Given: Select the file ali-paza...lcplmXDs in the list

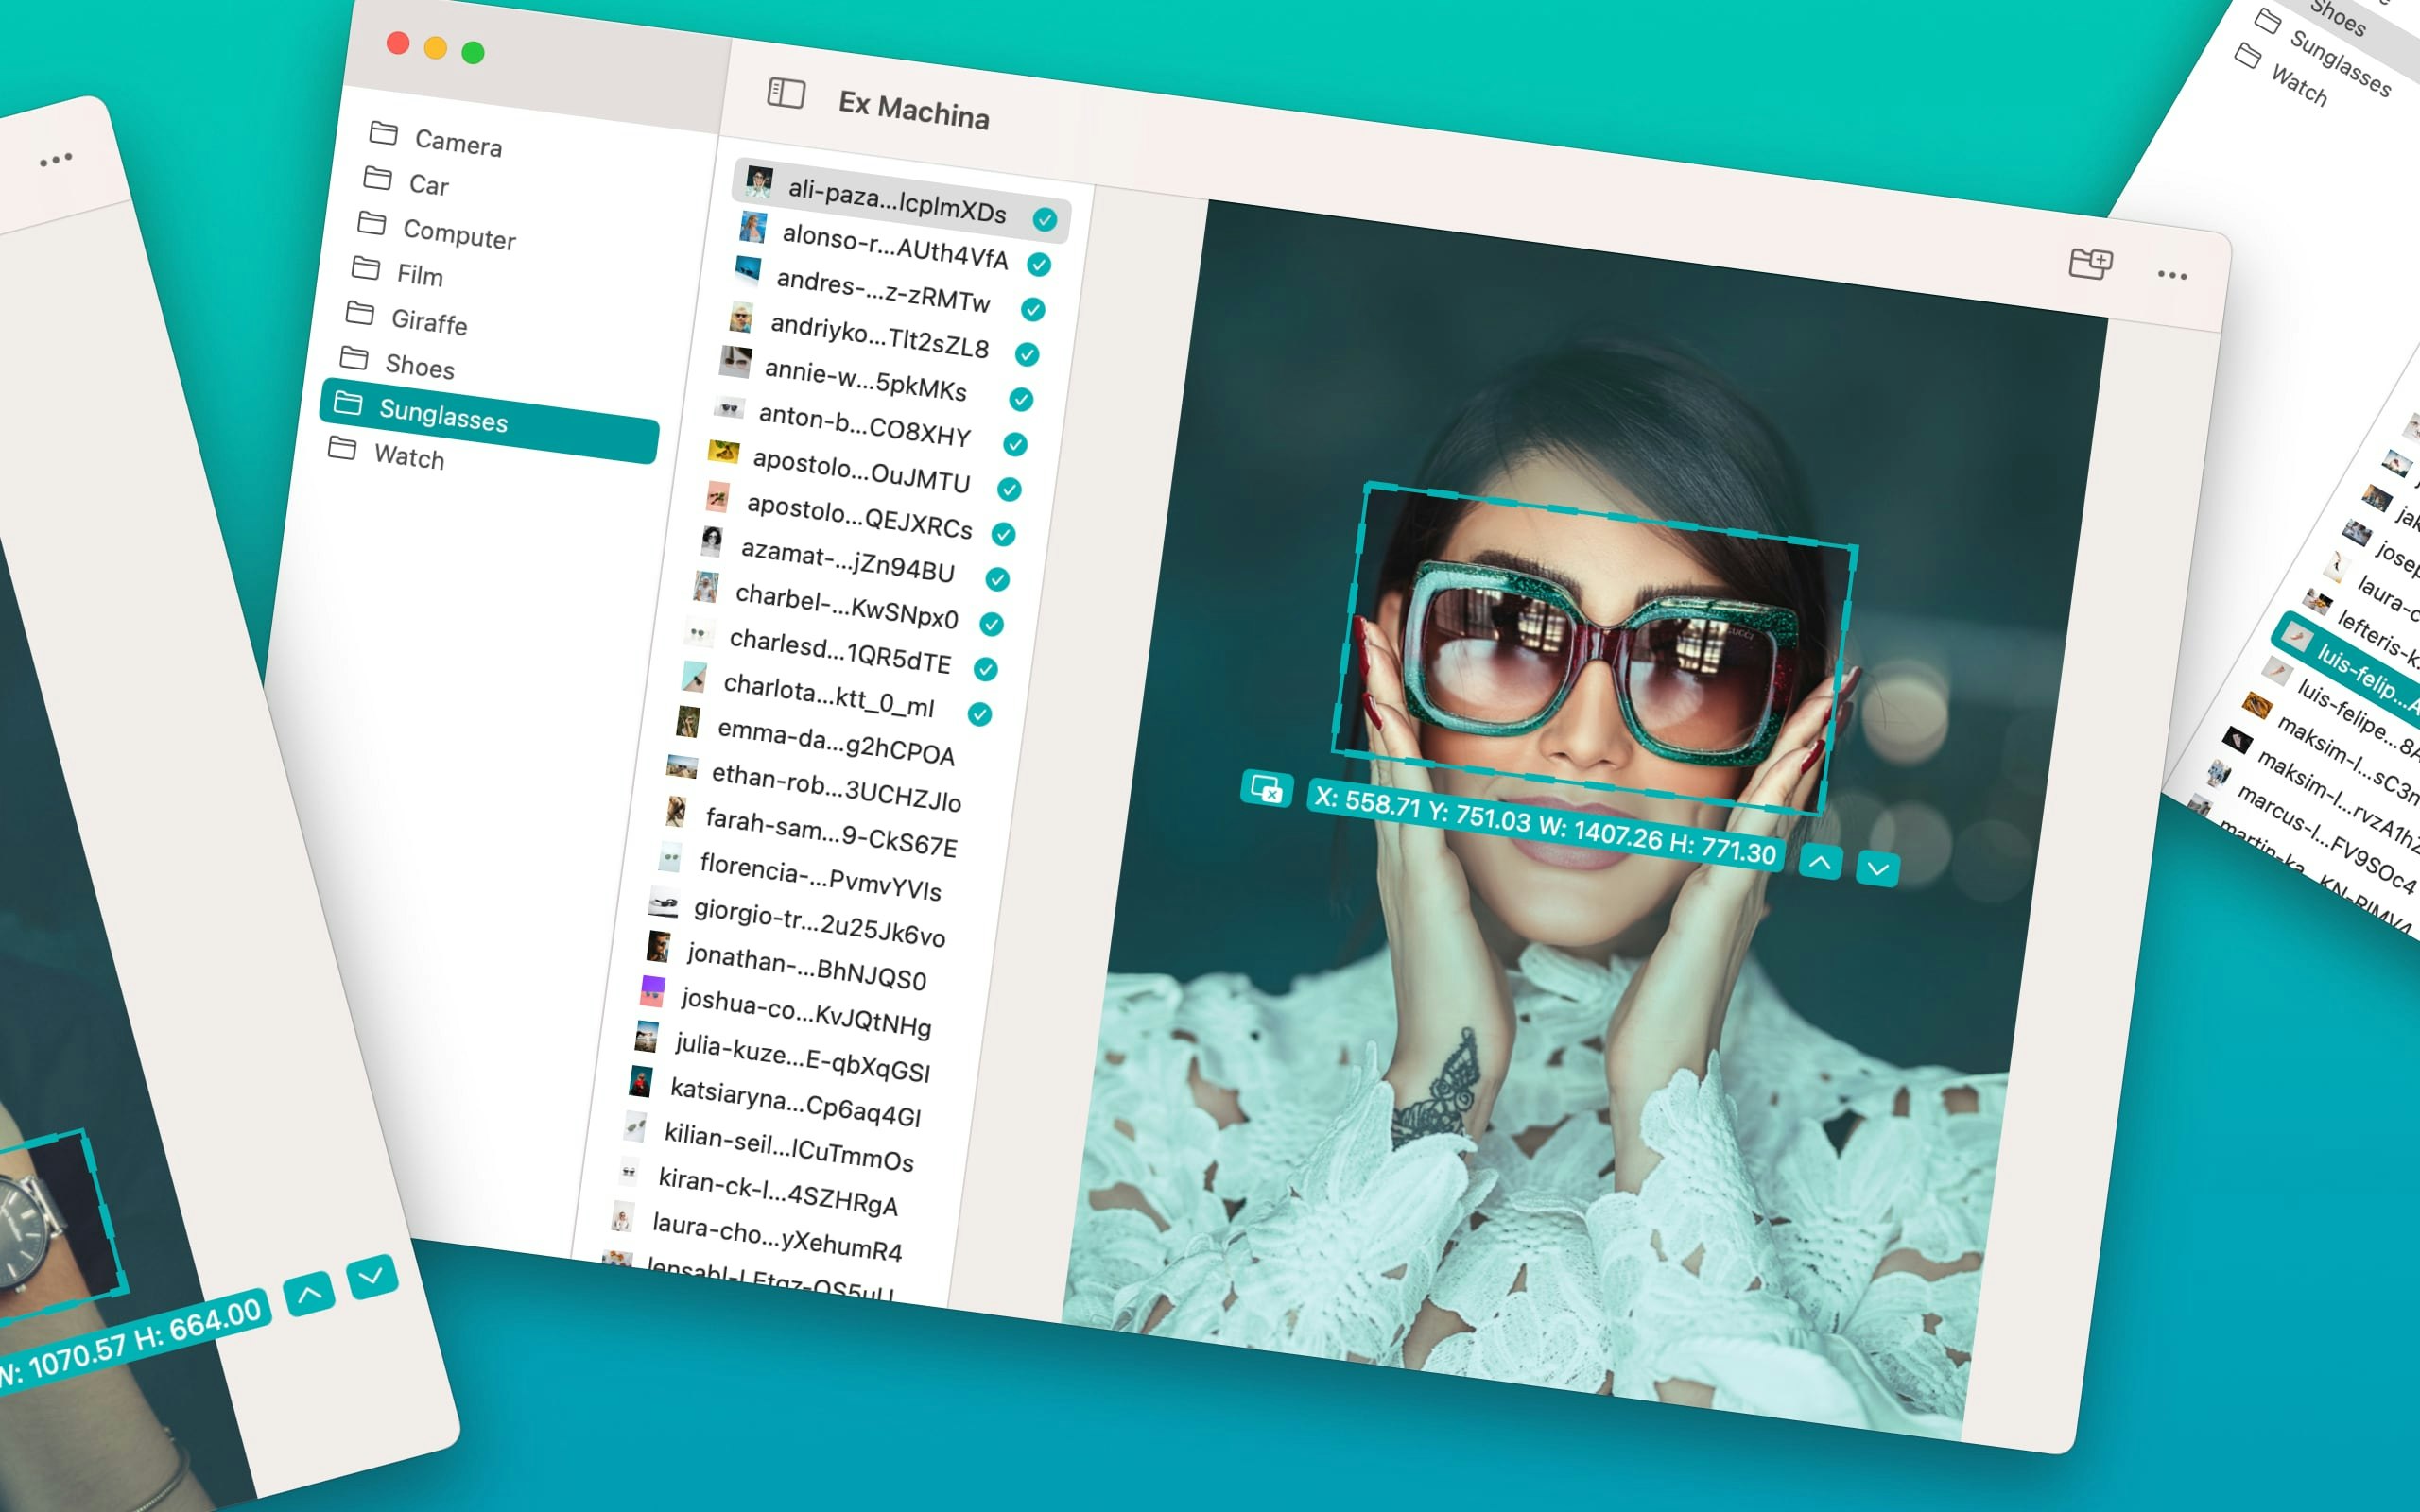Looking at the screenshot, I should [x=901, y=200].
